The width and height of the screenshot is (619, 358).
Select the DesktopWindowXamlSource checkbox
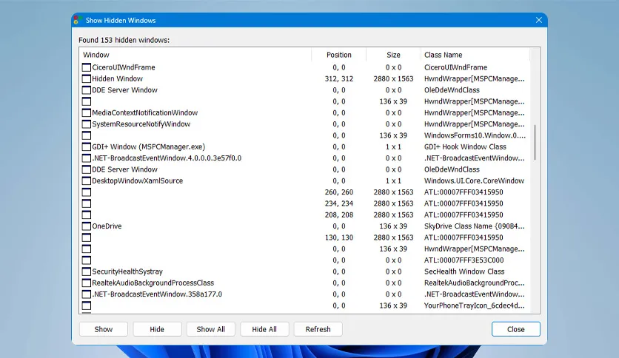coord(87,181)
